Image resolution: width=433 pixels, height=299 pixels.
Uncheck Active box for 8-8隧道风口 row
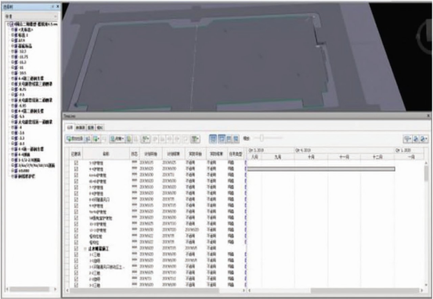click(76, 200)
